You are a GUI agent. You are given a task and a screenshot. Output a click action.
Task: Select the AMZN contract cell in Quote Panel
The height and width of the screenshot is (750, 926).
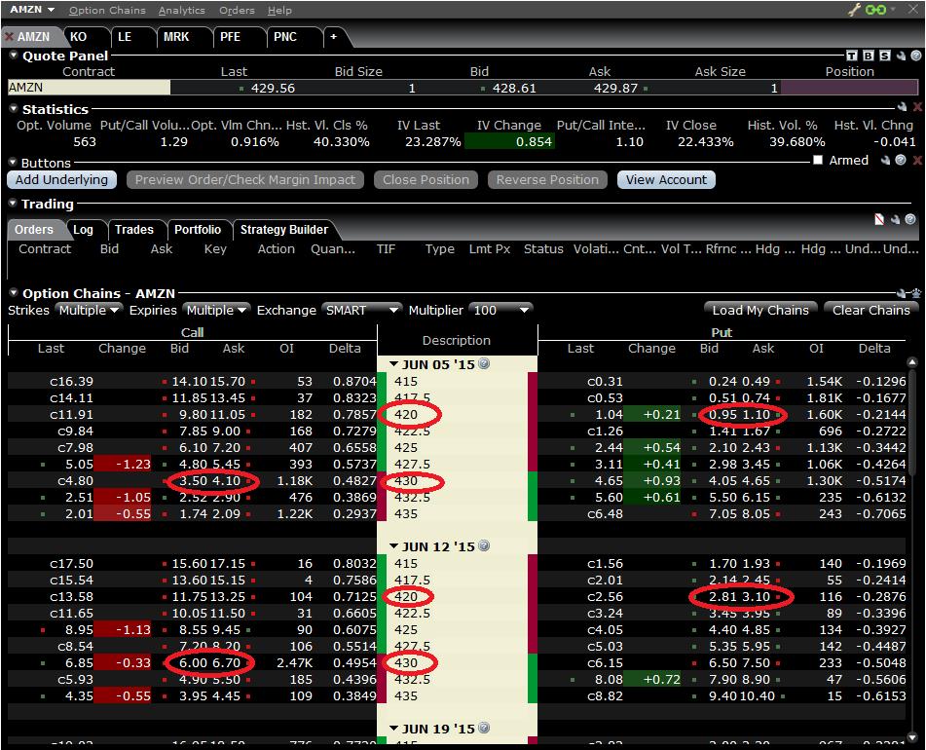tap(89, 88)
